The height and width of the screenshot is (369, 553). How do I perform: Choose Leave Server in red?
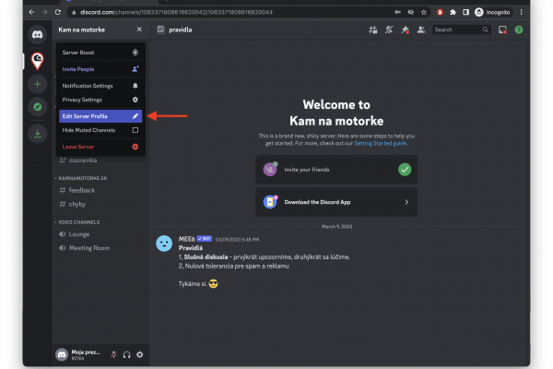100,147
